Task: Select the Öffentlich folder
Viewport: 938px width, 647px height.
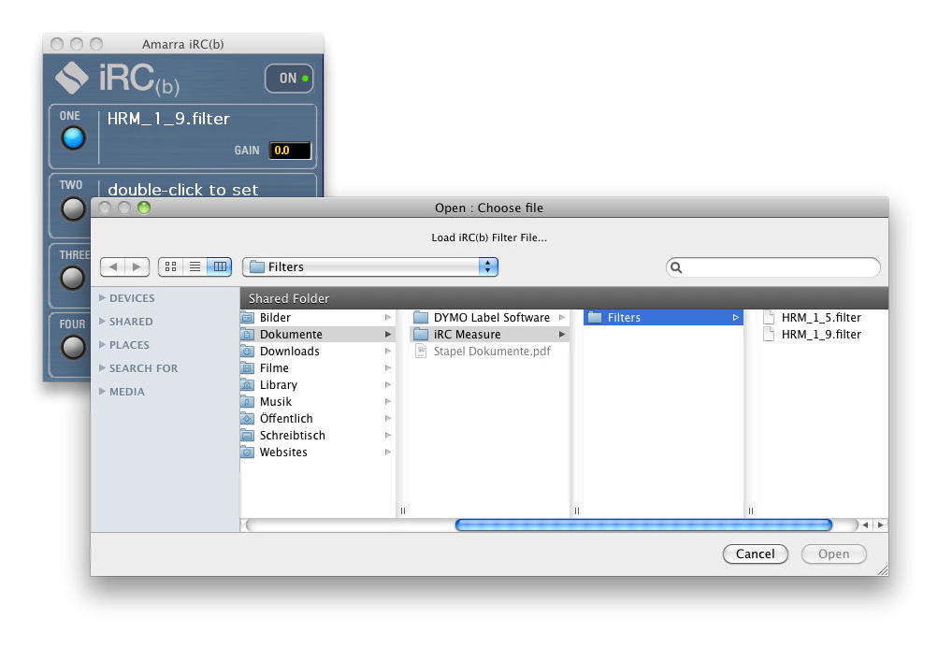Action: pos(318,419)
